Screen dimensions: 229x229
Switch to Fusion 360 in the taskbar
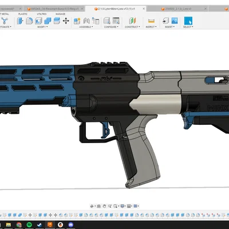[x=50, y=225]
